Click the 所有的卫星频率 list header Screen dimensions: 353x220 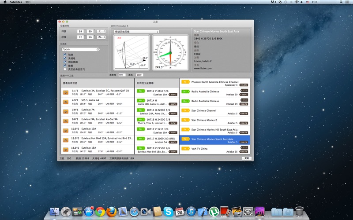click(x=157, y=83)
